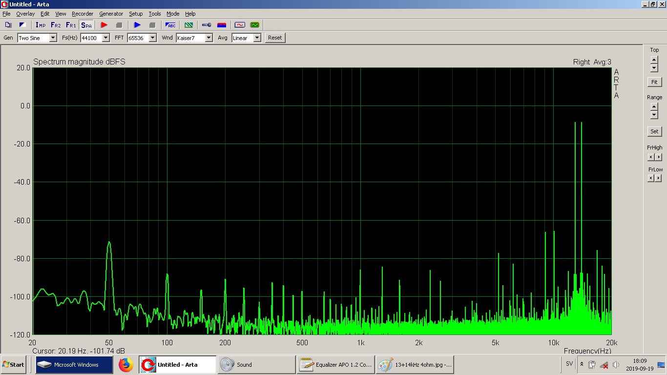Click the ABC graph label toolbar icon
Screen dimensions: 667x375
(x=170, y=25)
